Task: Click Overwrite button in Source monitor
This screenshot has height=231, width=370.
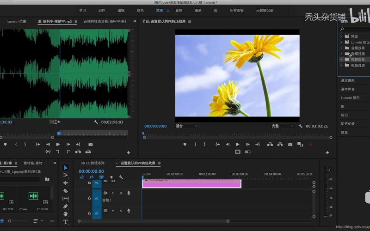Action: click(x=88, y=152)
